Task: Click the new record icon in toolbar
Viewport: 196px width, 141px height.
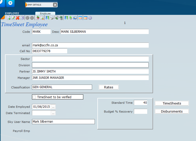Action: pyautogui.click(x=9, y=18)
